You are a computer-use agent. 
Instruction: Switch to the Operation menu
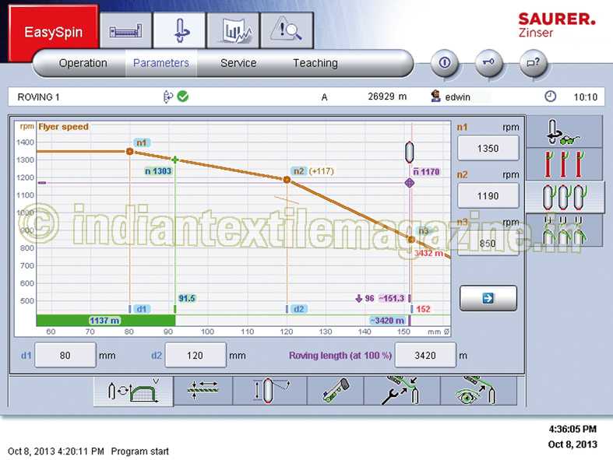pyautogui.click(x=83, y=63)
